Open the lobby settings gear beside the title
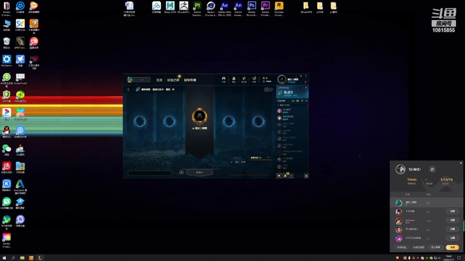The image size is (465, 261). point(173,89)
